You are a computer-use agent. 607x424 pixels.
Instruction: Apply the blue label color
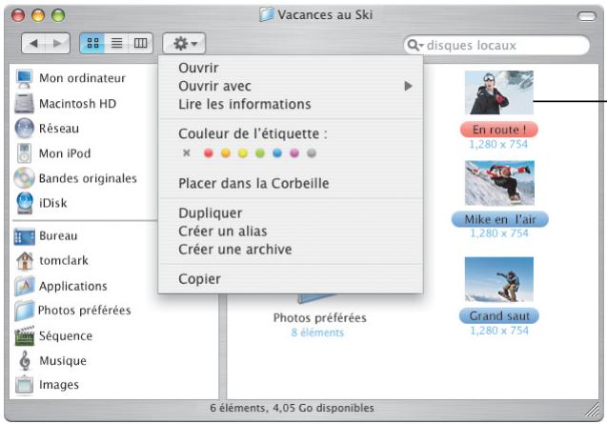(277, 153)
